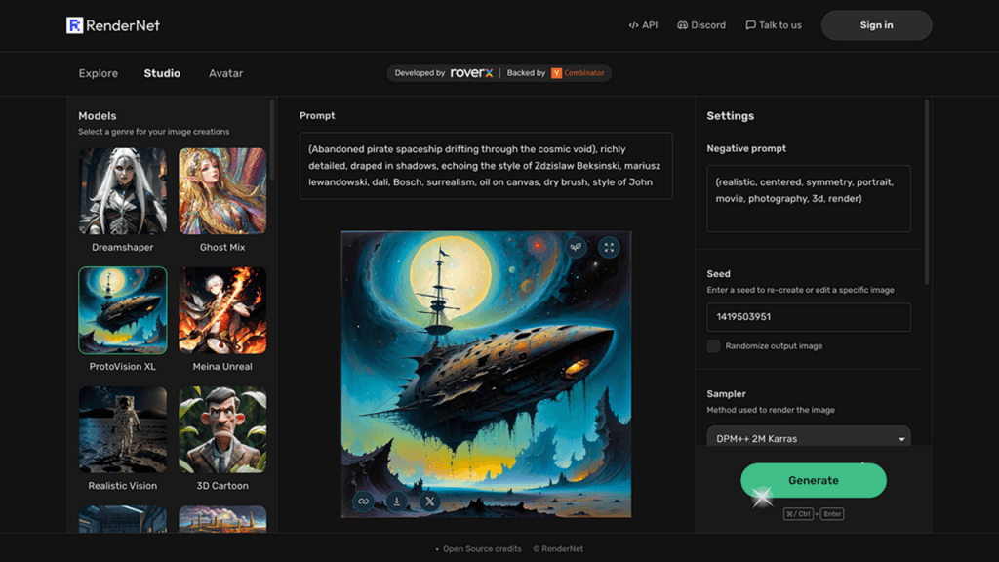Click the Seed input field

808,317
